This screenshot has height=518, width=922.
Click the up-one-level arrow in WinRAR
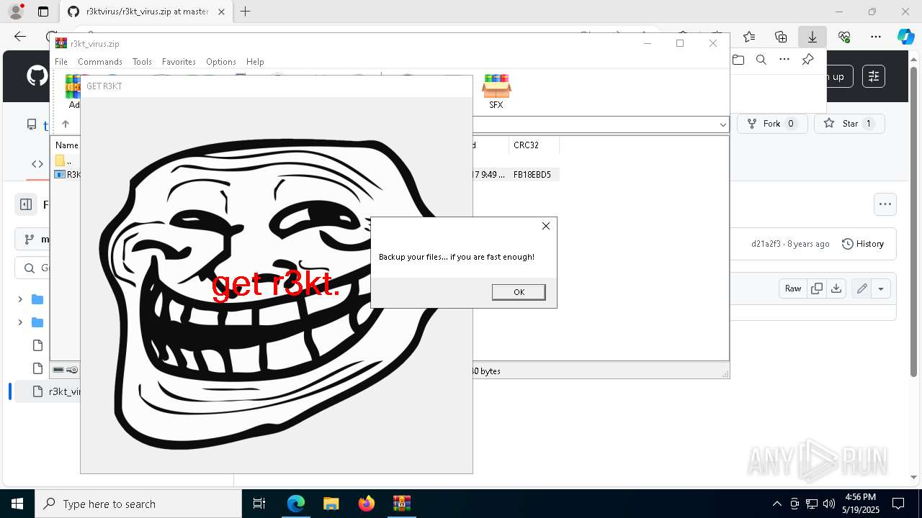click(66, 124)
